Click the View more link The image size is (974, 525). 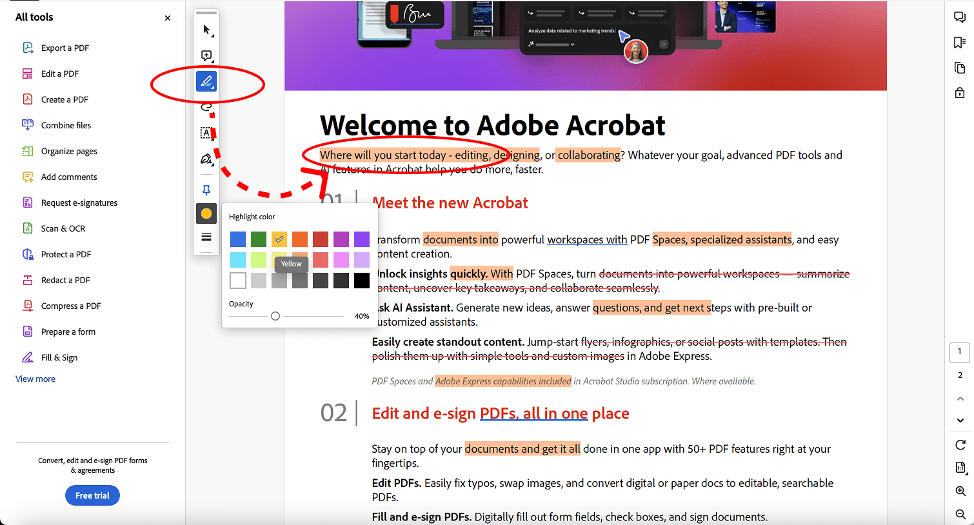click(x=35, y=379)
